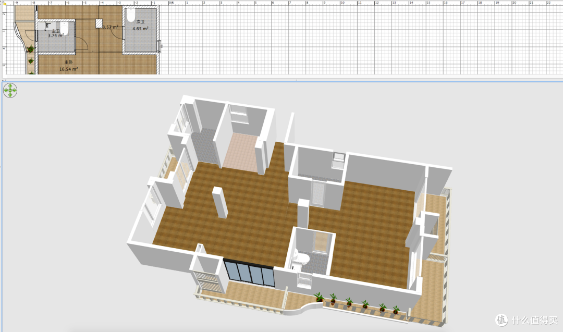Image resolution: width=563 pixels, height=332 pixels.
Task: Select the free-standing column in 3D living room
Action: pyautogui.click(x=220, y=202)
